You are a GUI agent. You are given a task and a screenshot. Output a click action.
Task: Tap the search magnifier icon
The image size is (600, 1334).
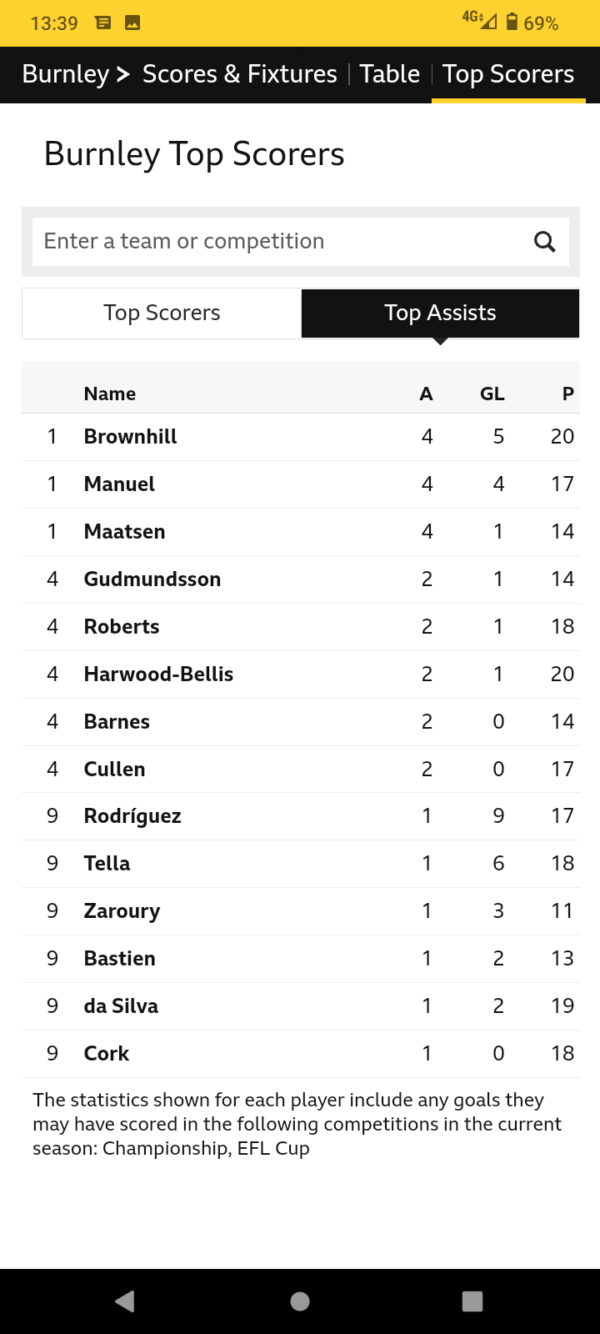[544, 242]
